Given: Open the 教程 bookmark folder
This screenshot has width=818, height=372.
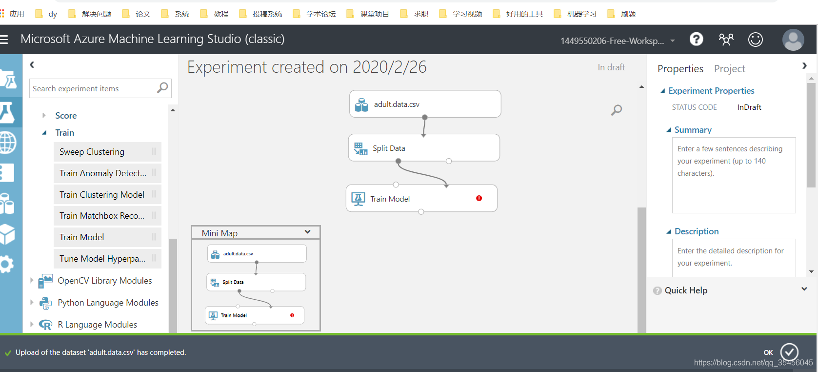Looking at the screenshot, I should pos(214,14).
